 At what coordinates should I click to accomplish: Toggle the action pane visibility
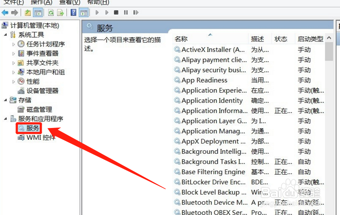point(84,12)
